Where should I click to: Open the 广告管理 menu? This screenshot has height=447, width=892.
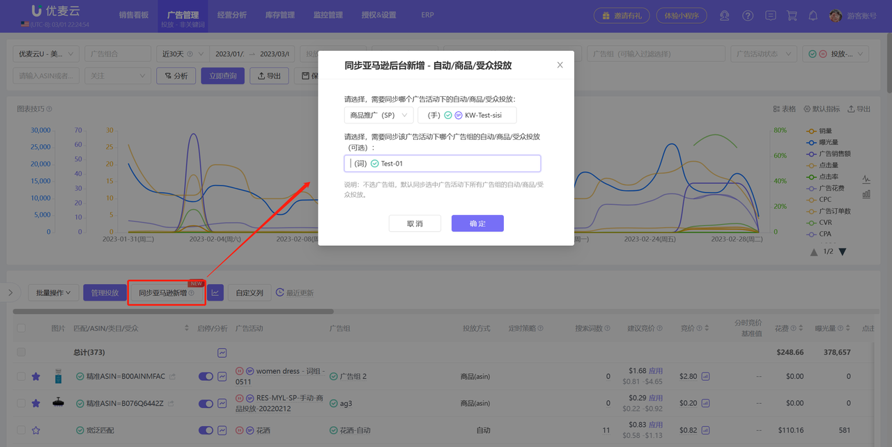tap(183, 15)
